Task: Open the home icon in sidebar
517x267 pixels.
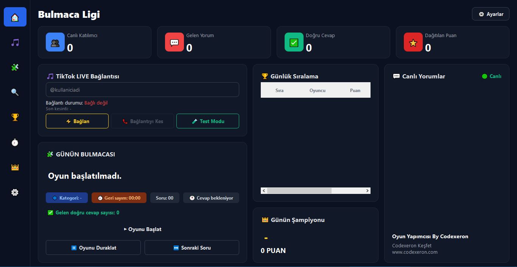Action: click(x=15, y=17)
